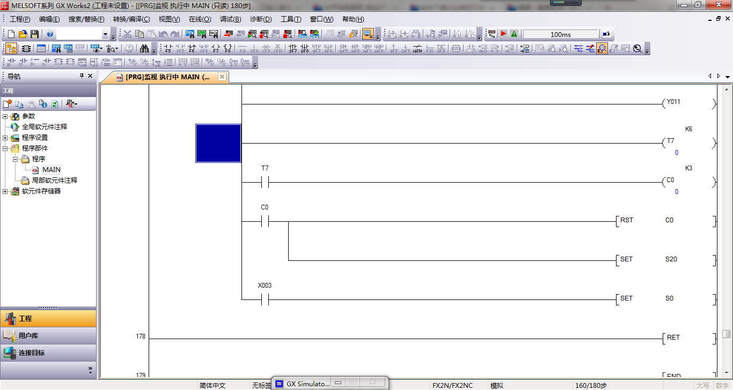Click the binoculars find device icon
Screen dimensions: 733x390
[144, 49]
